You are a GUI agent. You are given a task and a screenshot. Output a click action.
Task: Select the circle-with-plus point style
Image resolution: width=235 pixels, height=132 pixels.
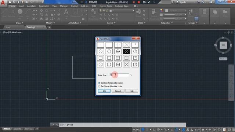[x=118, y=51]
